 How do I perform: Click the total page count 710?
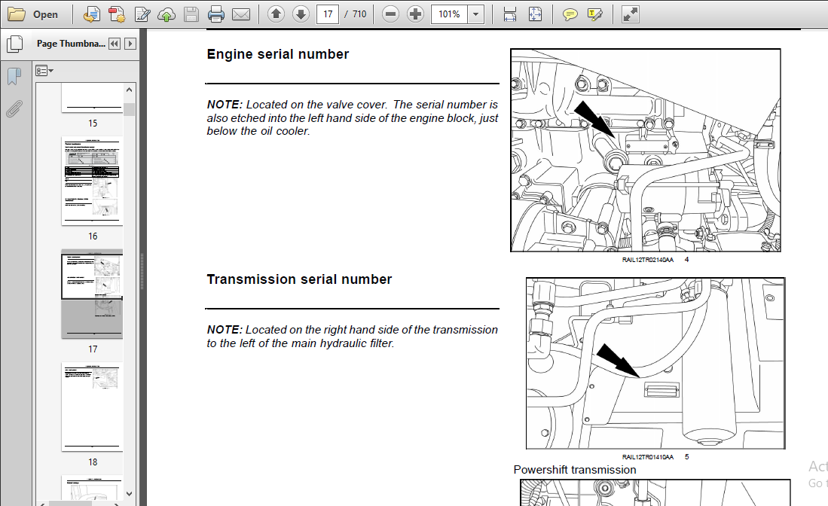(x=359, y=14)
